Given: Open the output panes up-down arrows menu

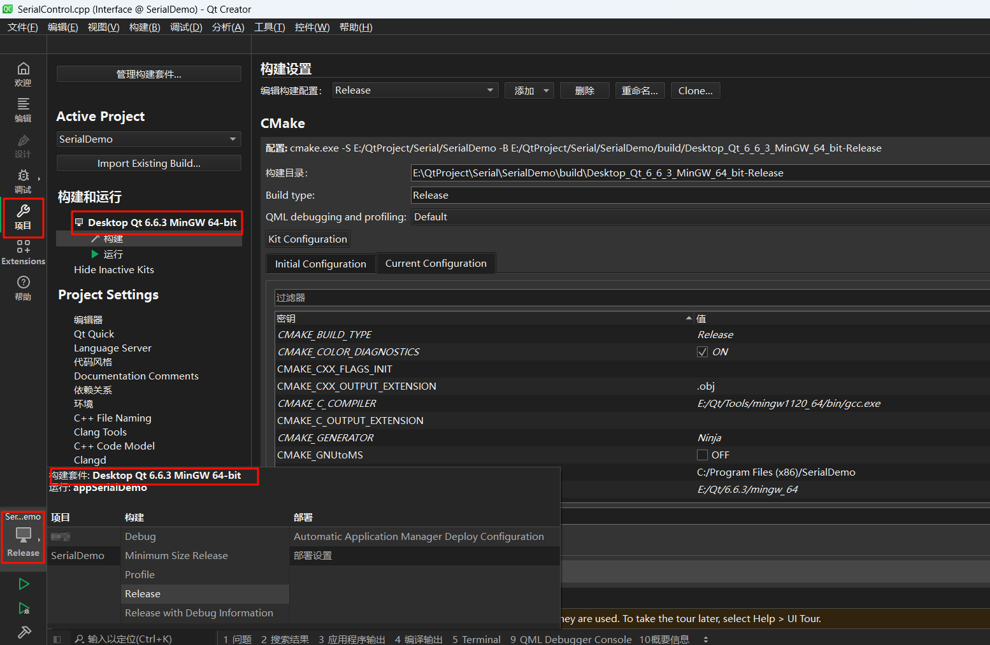Looking at the screenshot, I should pos(706,639).
